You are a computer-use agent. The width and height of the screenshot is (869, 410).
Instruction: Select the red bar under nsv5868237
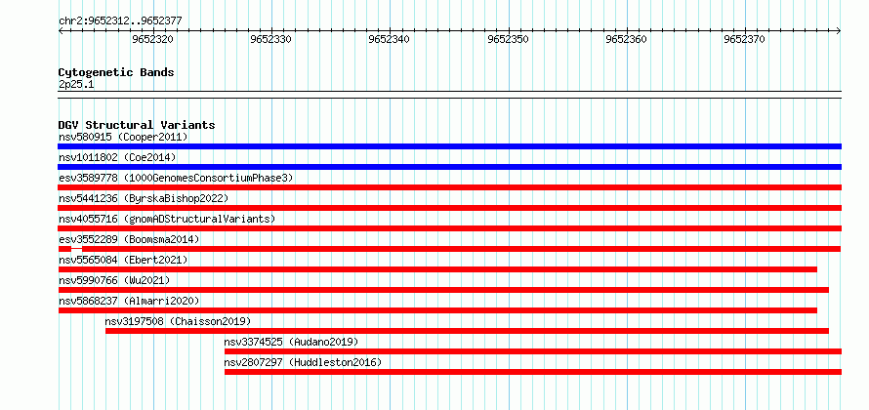click(437, 310)
